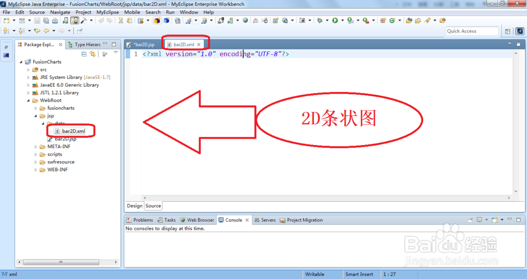Open the Navigate menu
Viewport: 527px width, 279px height.
[60, 12]
